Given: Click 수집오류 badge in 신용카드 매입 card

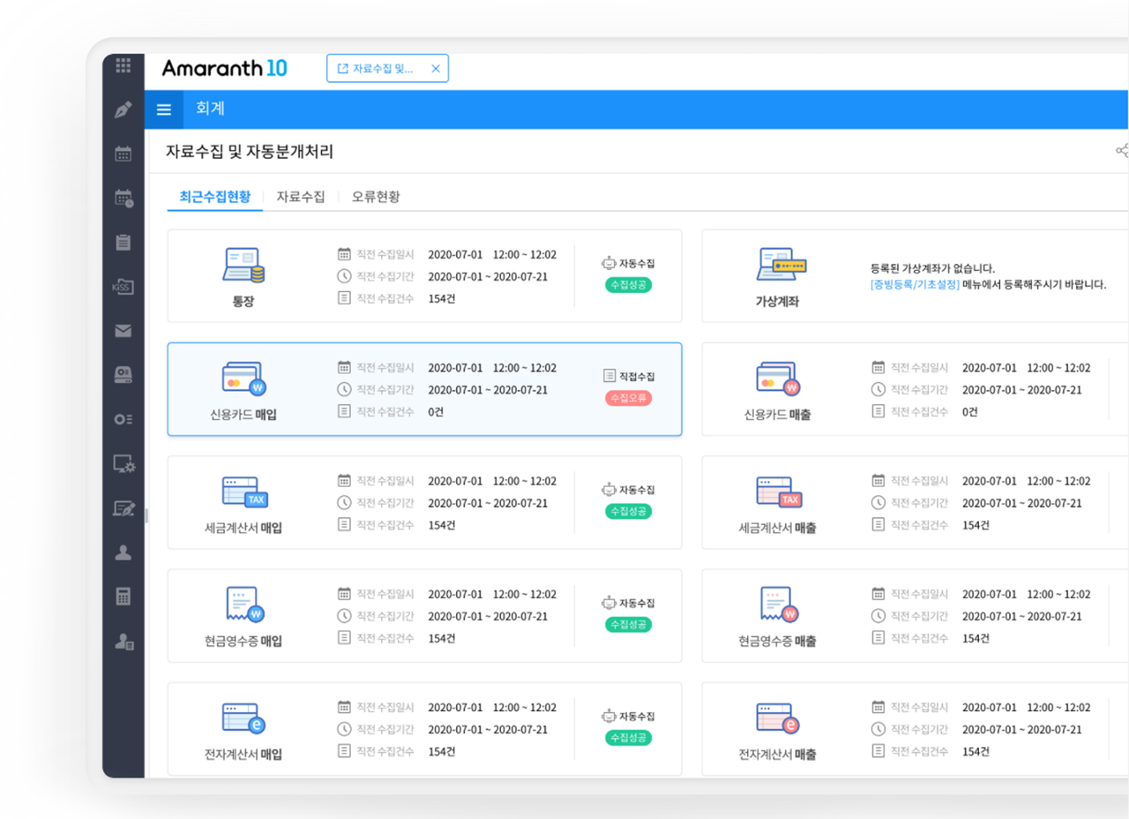Looking at the screenshot, I should 628,398.
